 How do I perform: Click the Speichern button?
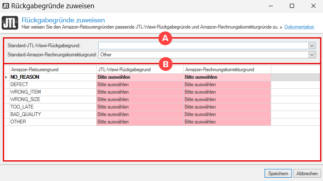point(278,174)
